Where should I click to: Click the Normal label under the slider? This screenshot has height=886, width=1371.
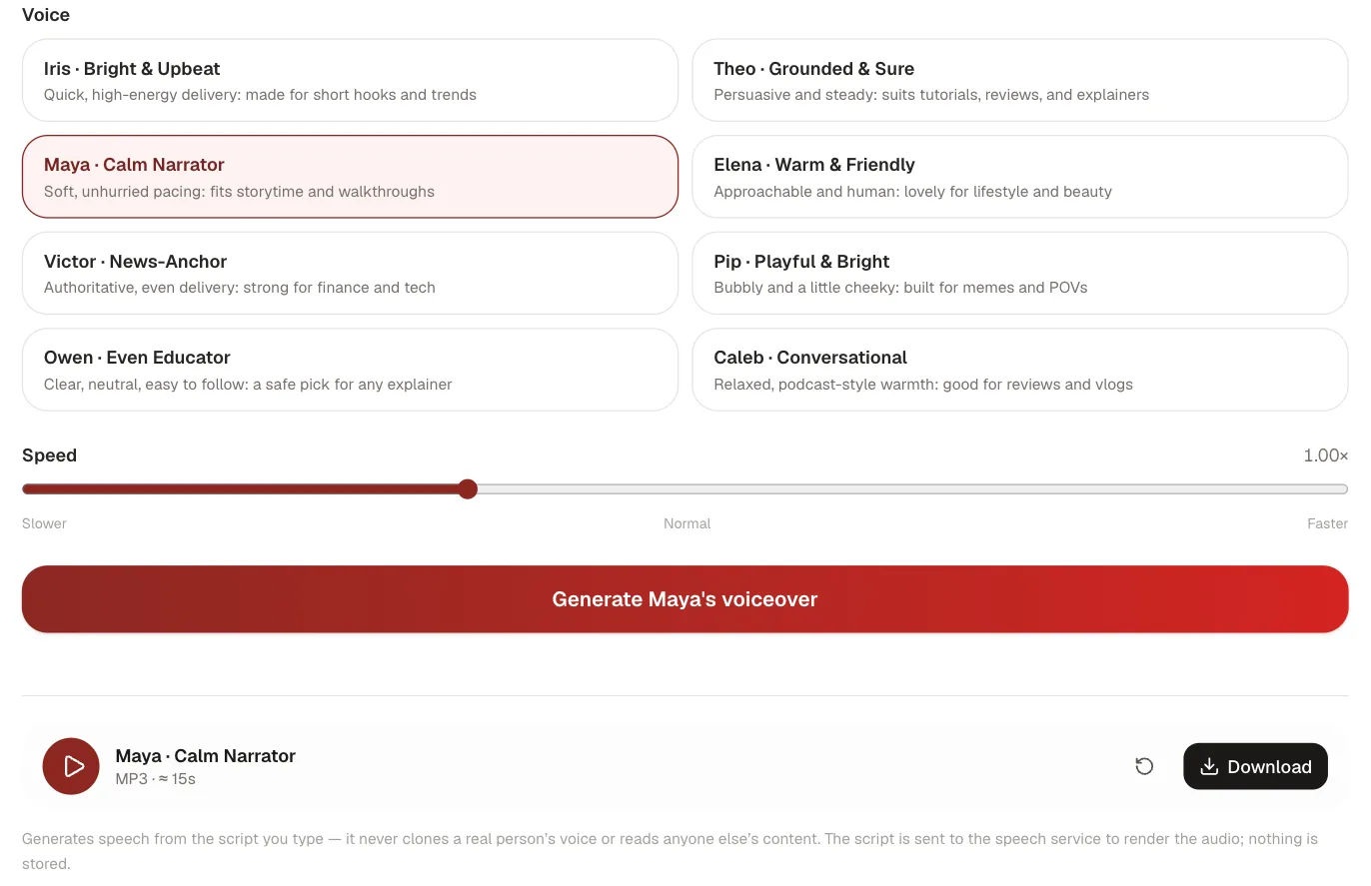[687, 523]
